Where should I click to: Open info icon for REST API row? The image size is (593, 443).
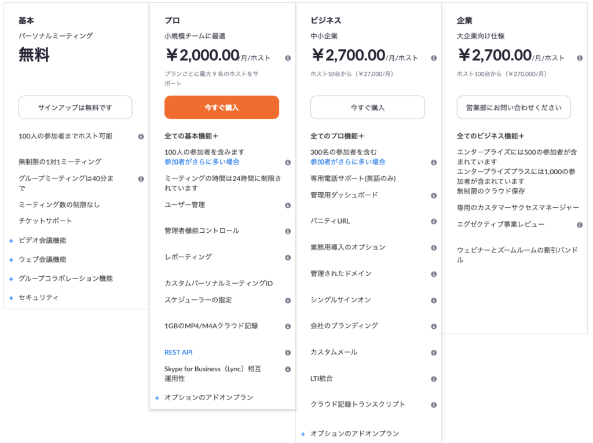288,353
